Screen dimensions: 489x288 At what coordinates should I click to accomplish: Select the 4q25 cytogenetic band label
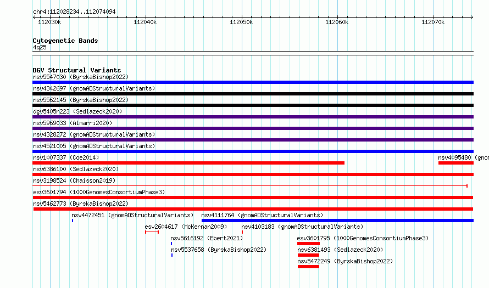(40, 47)
